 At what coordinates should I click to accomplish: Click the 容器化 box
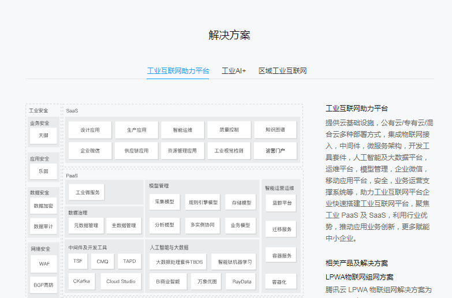pyautogui.click(x=281, y=282)
